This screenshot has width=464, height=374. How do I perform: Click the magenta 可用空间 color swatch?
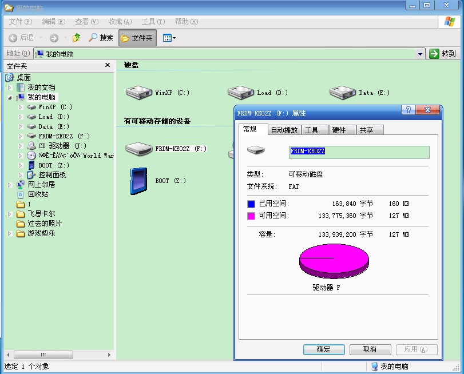tap(251, 216)
